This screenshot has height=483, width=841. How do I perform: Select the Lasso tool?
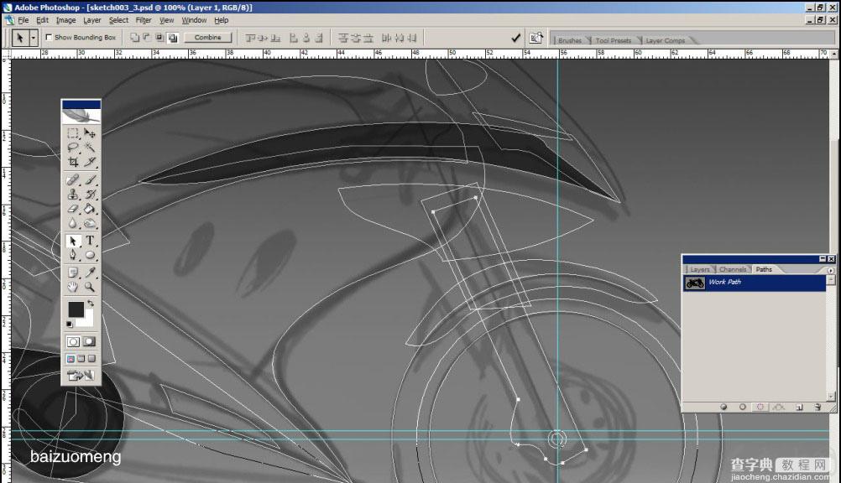(73, 148)
